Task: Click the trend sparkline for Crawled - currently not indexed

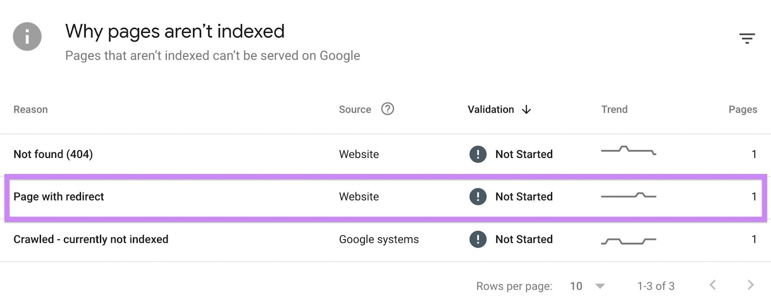Action: (x=628, y=239)
